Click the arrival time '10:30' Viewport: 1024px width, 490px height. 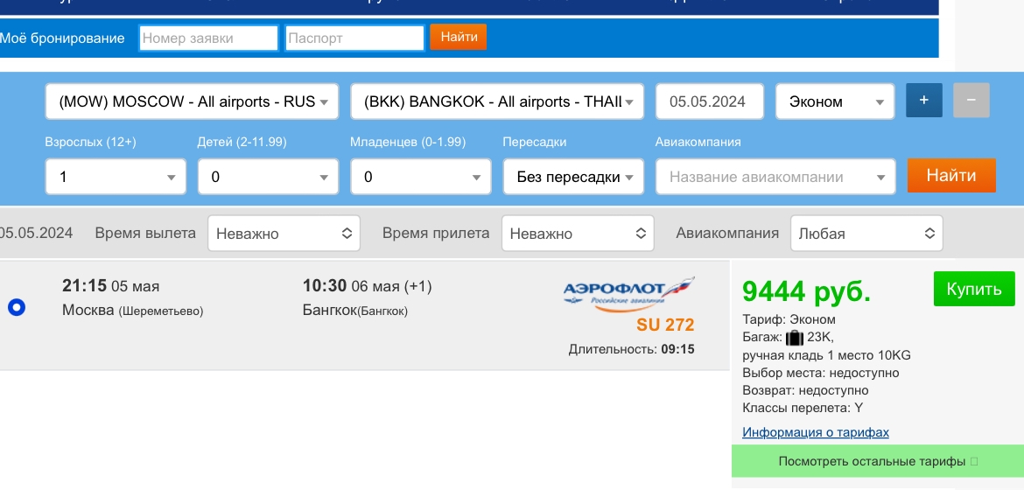click(x=325, y=285)
